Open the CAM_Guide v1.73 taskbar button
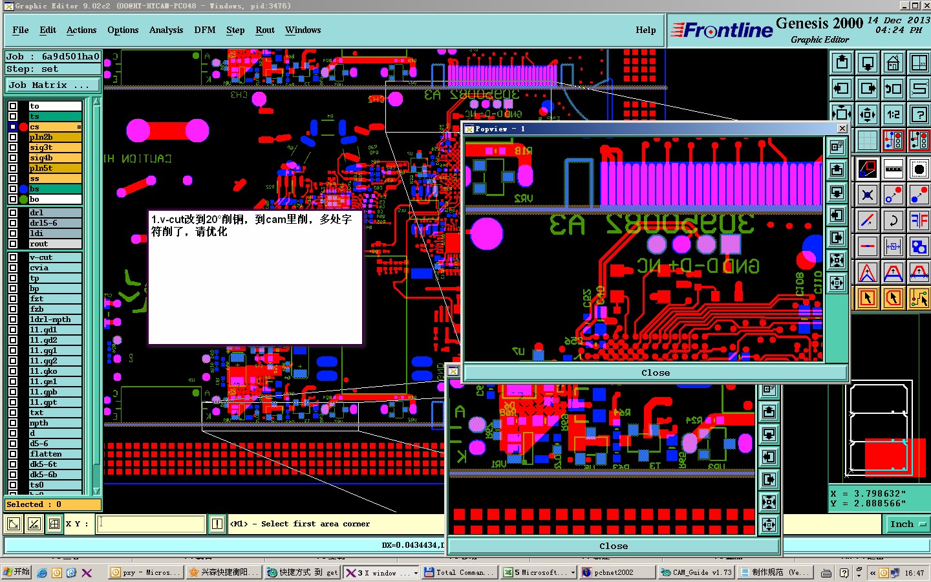This screenshot has height=582, width=931. point(696,573)
